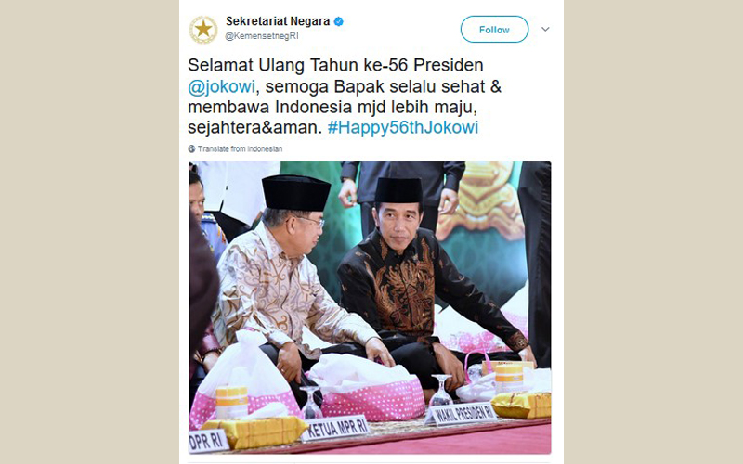This screenshot has width=743, height=464.
Task: Open the Sekretariat Negara profile avatar
Action: point(203,30)
